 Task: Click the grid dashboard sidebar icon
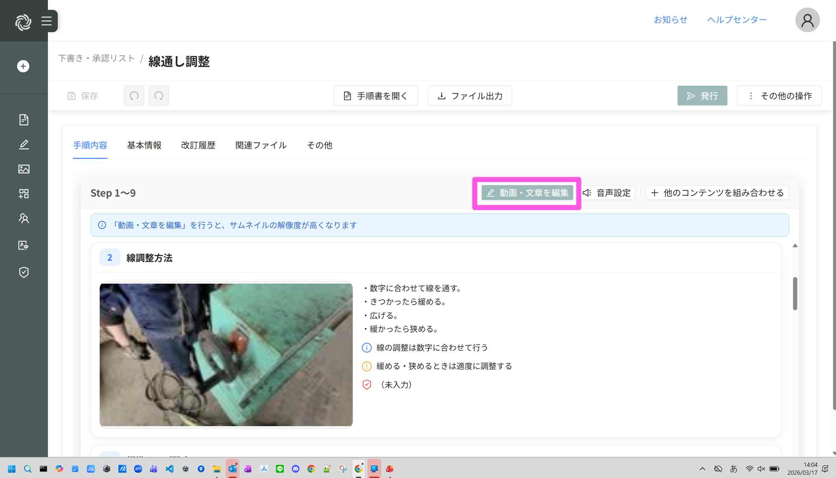pos(24,194)
